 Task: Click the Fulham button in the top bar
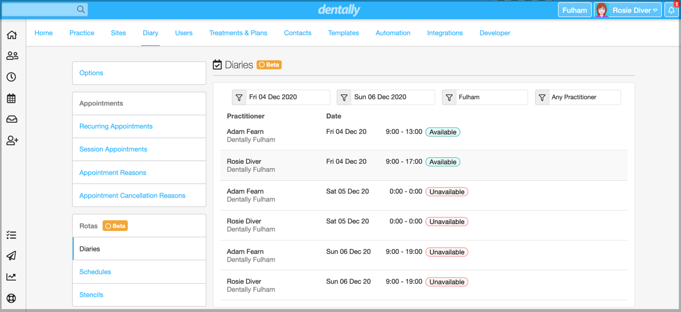pyautogui.click(x=574, y=10)
